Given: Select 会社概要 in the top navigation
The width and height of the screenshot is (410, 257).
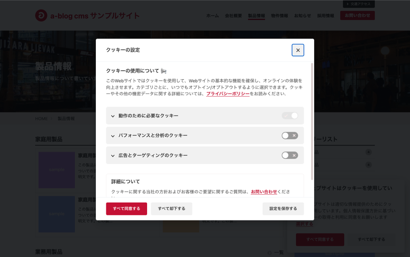Looking at the screenshot, I should pos(233,16).
